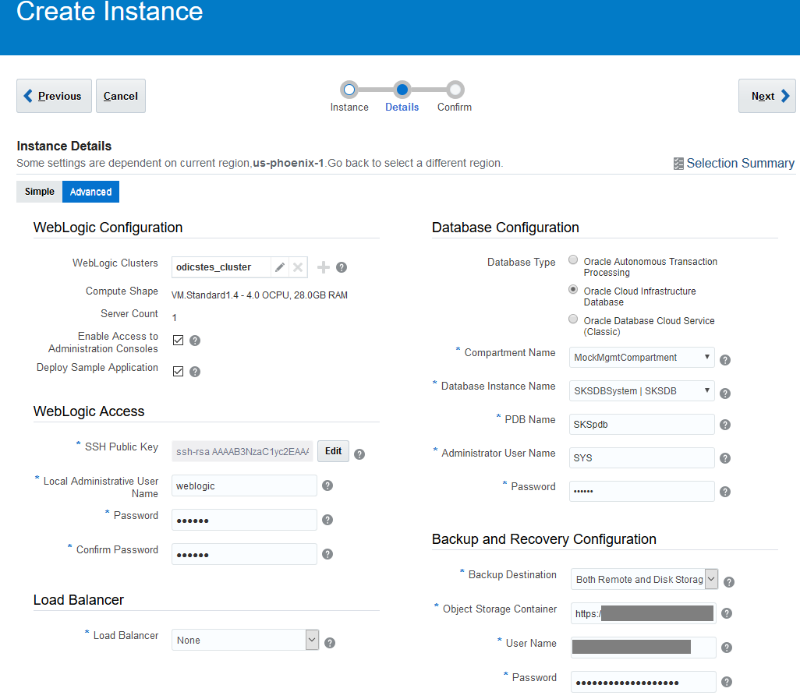Click the help icon beside SSH Public Key
Viewport: 800px width, 699px height.
click(359, 453)
